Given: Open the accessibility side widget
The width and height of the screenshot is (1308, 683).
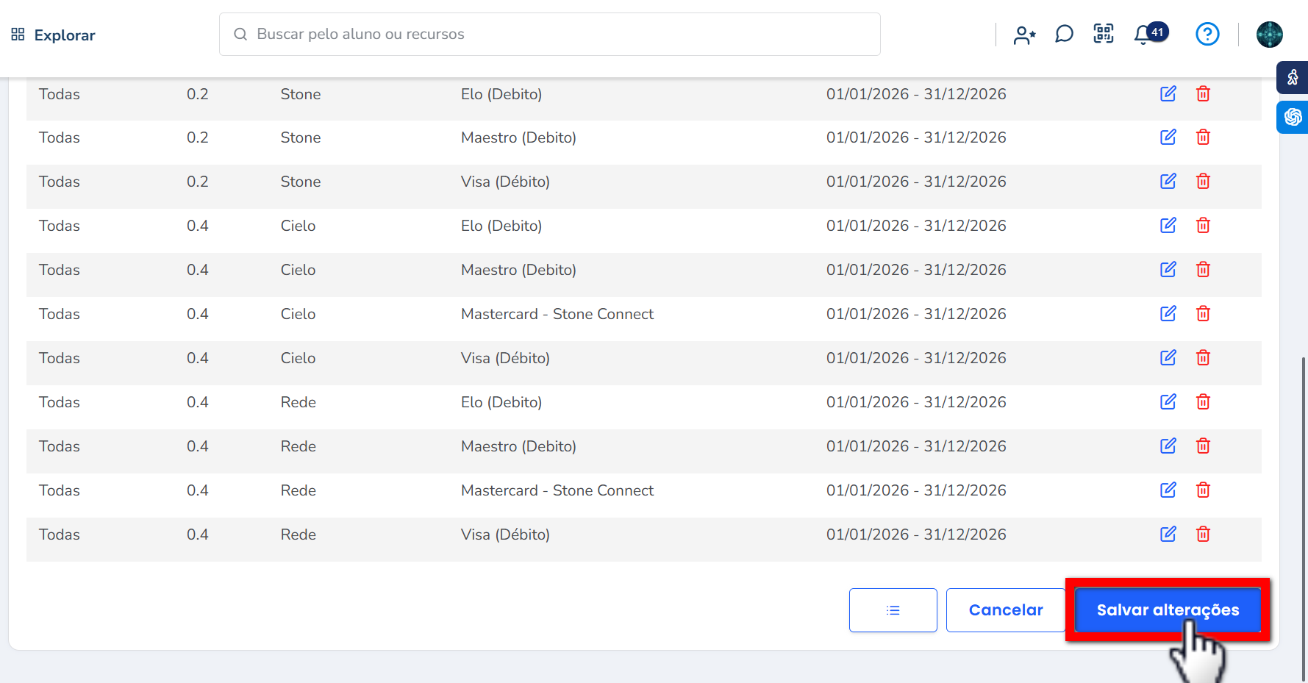Looking at the screenshot, I should [1292, 77].
